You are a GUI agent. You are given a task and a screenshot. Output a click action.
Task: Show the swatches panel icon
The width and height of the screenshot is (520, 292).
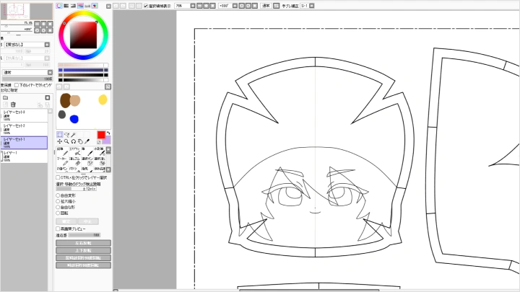pyautogui.click(x=87, y=6)
